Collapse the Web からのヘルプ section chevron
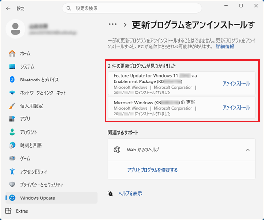The width and height of the screenshot is (264, 220). 248,150
